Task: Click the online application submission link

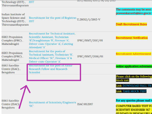Action: 134,66
